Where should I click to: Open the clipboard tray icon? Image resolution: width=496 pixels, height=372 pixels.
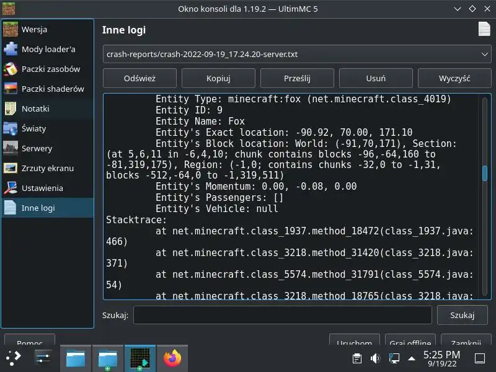(357, 358)
